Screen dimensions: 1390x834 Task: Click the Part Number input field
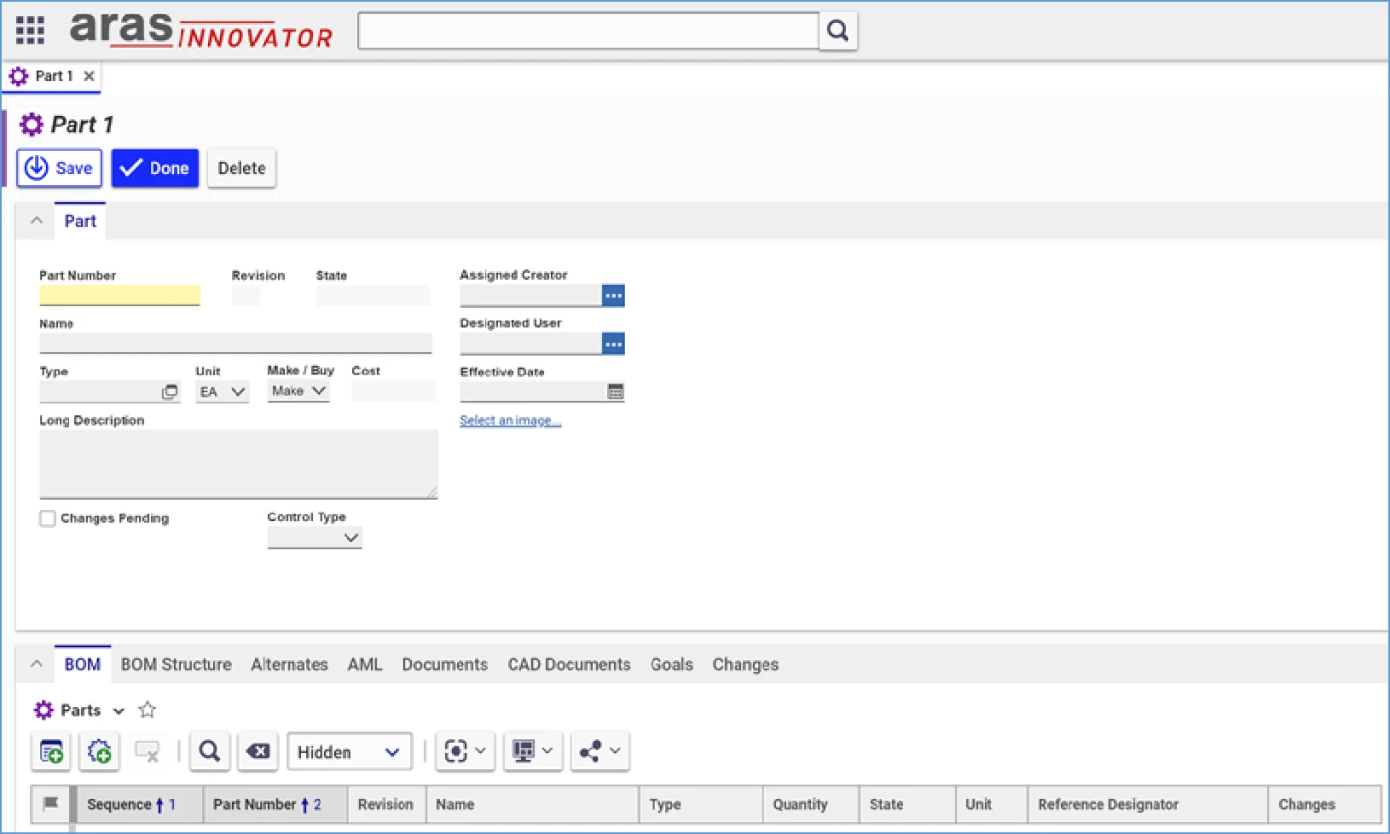click(120, 295)
